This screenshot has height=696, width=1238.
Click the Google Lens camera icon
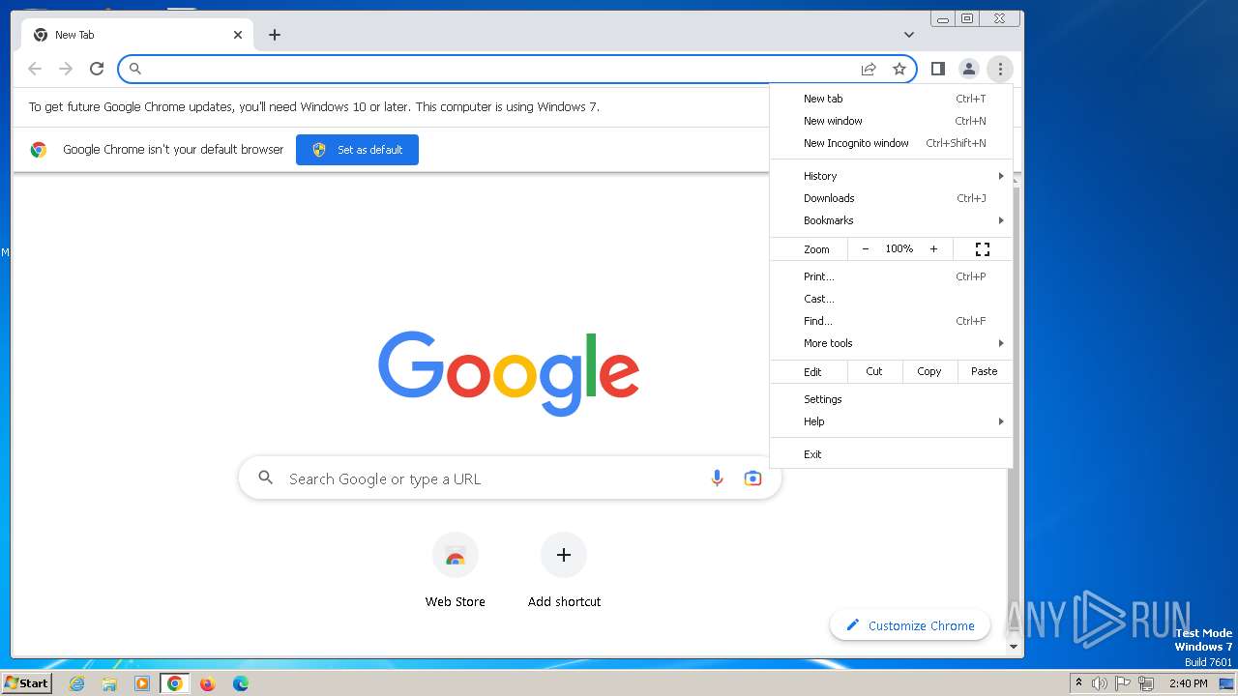(x=752, y=478)
